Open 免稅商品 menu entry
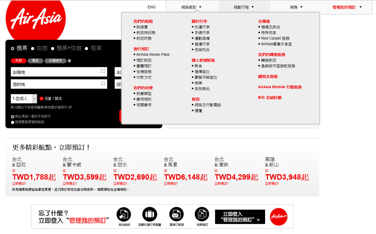The width and height of the screenshot is (376, 234). tap(202, 89)
